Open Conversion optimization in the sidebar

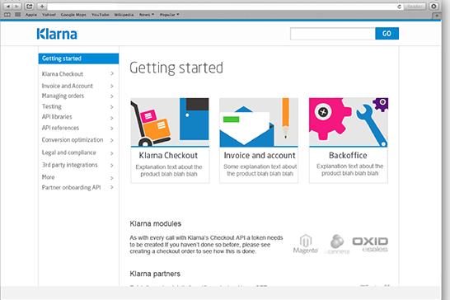click(73, 140)
